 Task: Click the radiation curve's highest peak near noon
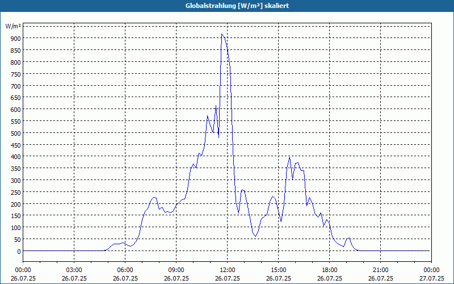click(222, 34)
